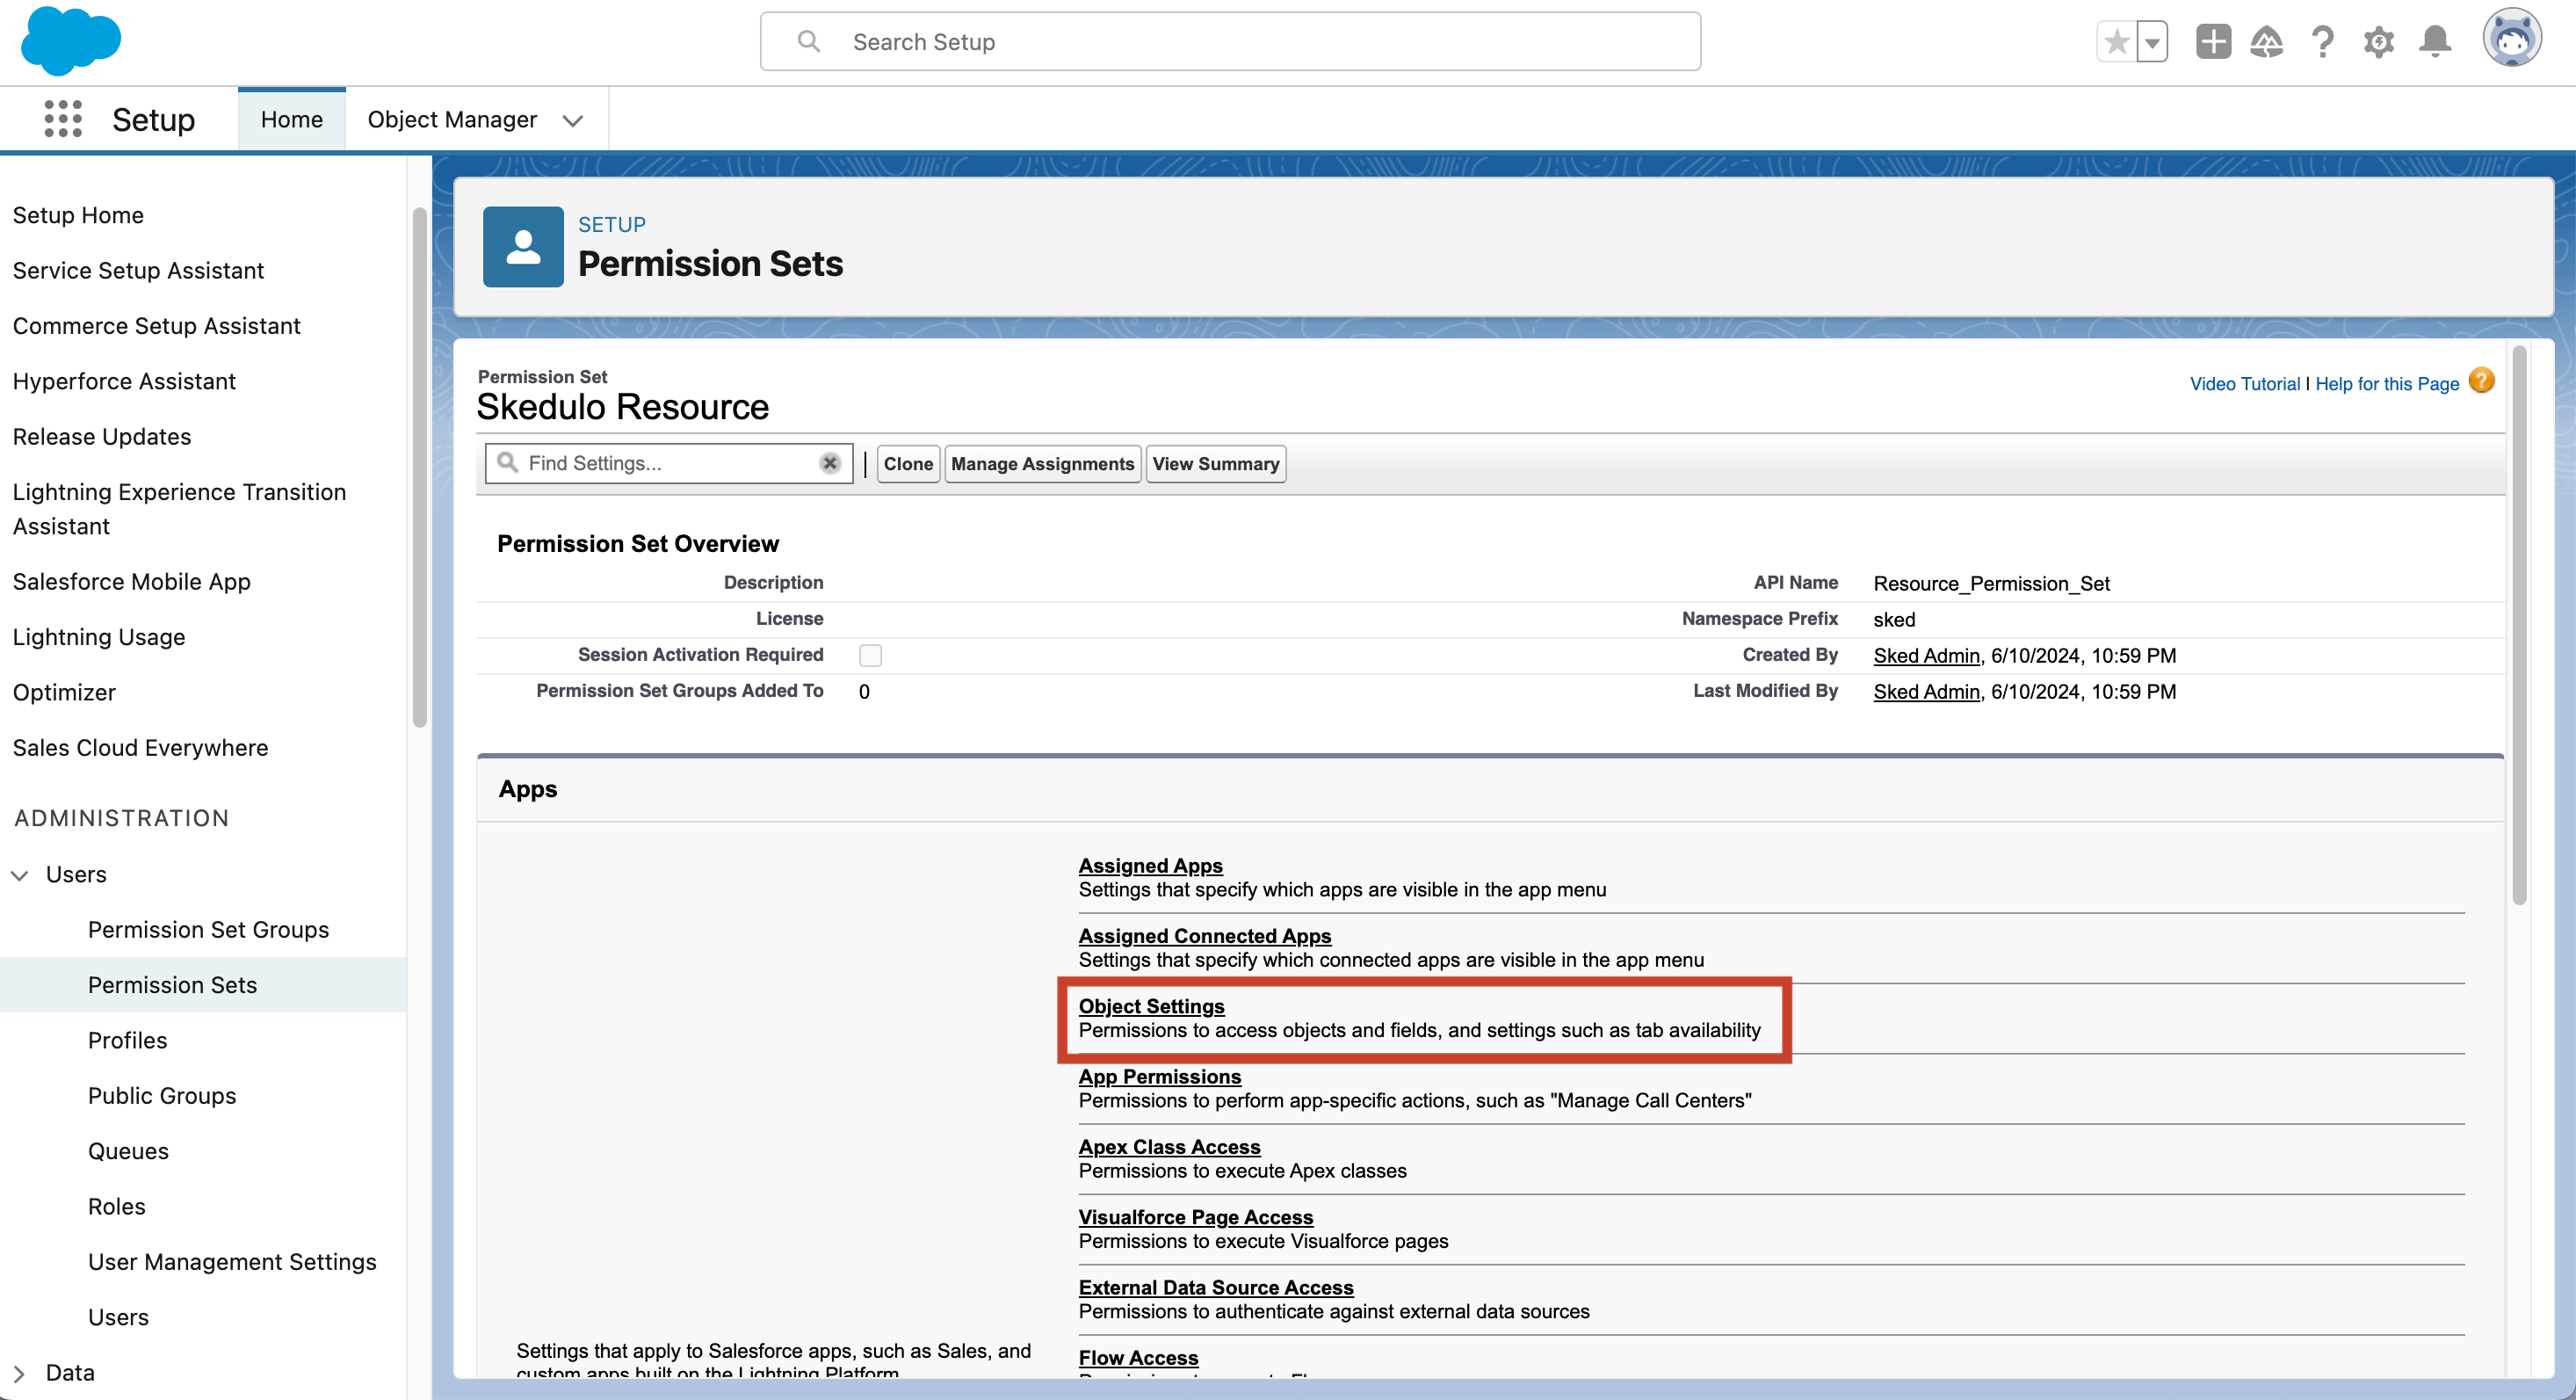
Task: Open Hyperforce Assistant
Action: [x=124, y=381]
